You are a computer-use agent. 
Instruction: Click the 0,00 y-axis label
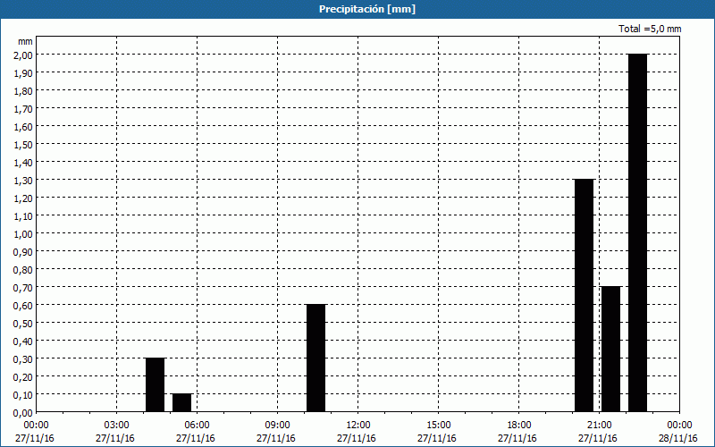[25, 412]
